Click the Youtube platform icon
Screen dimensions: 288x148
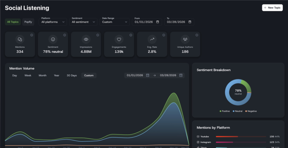pos(198,136)
